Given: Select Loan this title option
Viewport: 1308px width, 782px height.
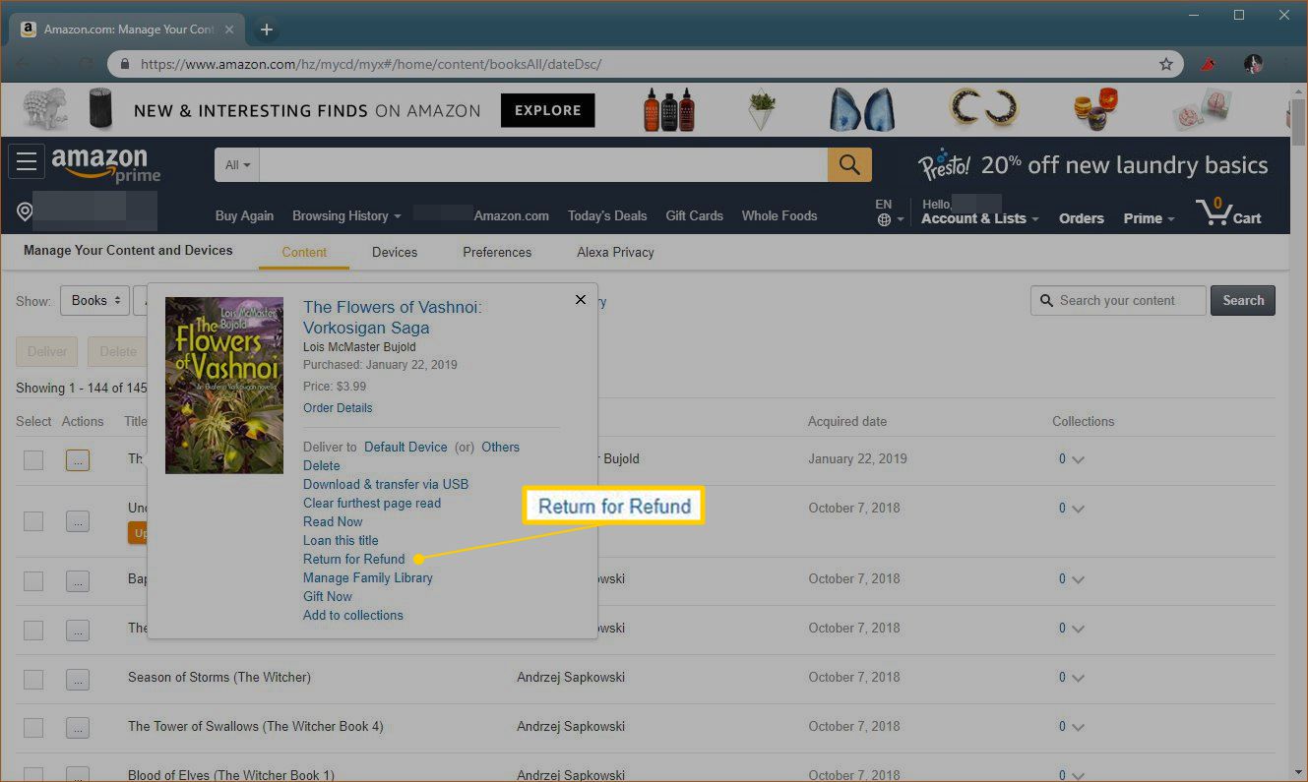Looking at the screenshot, I should click(341, 540).
